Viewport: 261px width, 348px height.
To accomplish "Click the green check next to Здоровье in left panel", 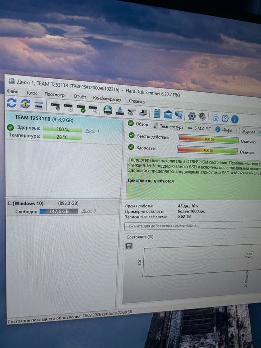I will (x=10, y=127).
